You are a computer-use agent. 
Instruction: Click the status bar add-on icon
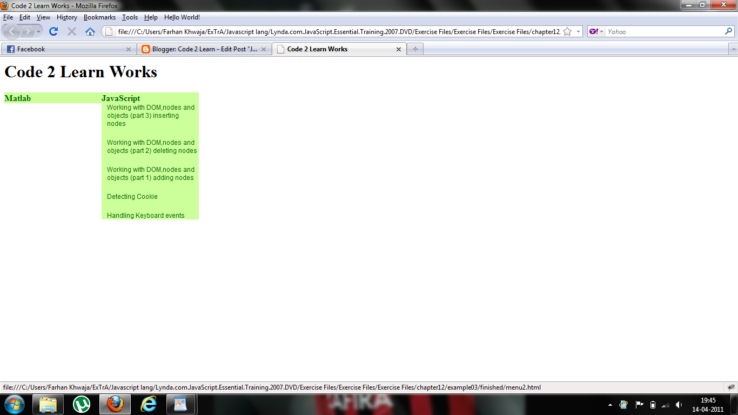pos(732,387)
